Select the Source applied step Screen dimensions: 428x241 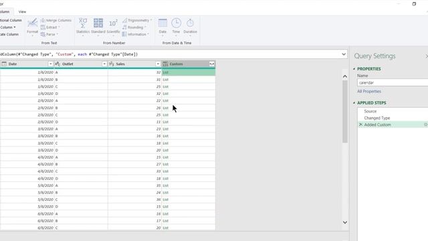[x=370, y=111]
